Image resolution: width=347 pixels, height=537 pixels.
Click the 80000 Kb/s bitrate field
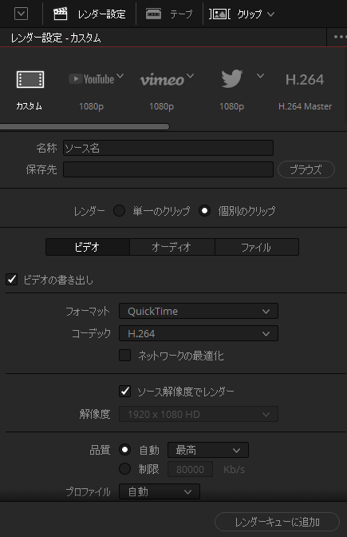click(x=190, y=469)
